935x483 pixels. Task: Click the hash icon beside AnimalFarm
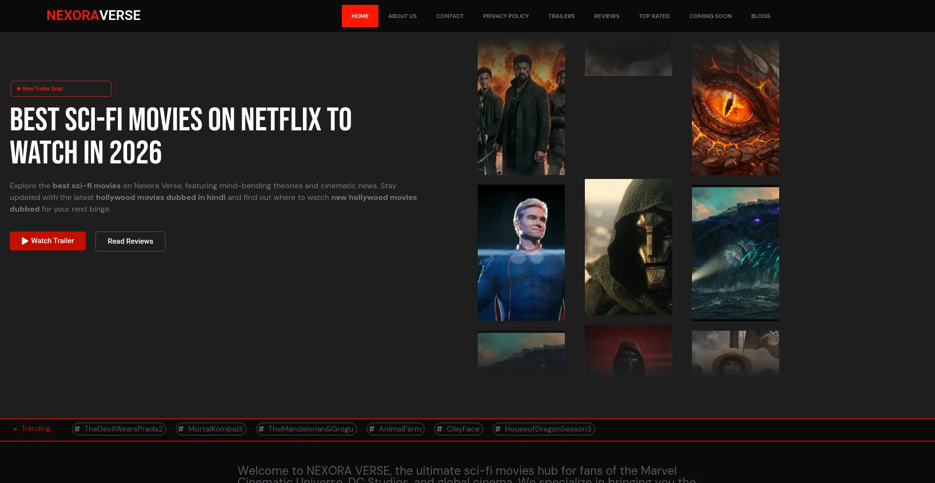tap(372, 429)
